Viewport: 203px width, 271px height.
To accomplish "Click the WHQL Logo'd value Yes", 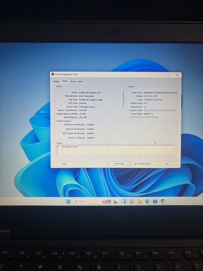I will pos(146,103).
